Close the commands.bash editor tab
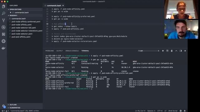This screenshot has width=200, height=112. (63, 6)
